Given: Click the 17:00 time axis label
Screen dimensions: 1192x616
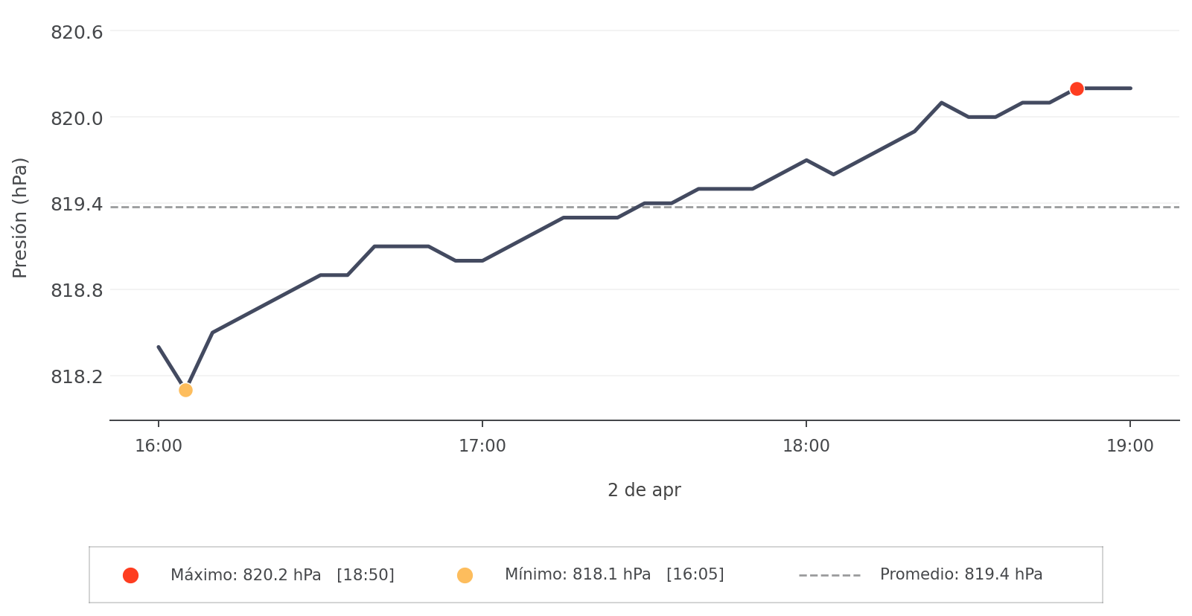Looking at the screenshot, I should (482, 446).
